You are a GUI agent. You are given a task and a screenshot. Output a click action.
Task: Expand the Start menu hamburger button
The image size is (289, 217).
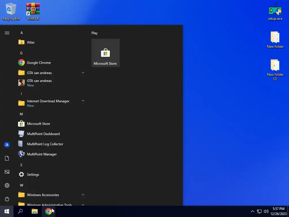pos(7,33)
